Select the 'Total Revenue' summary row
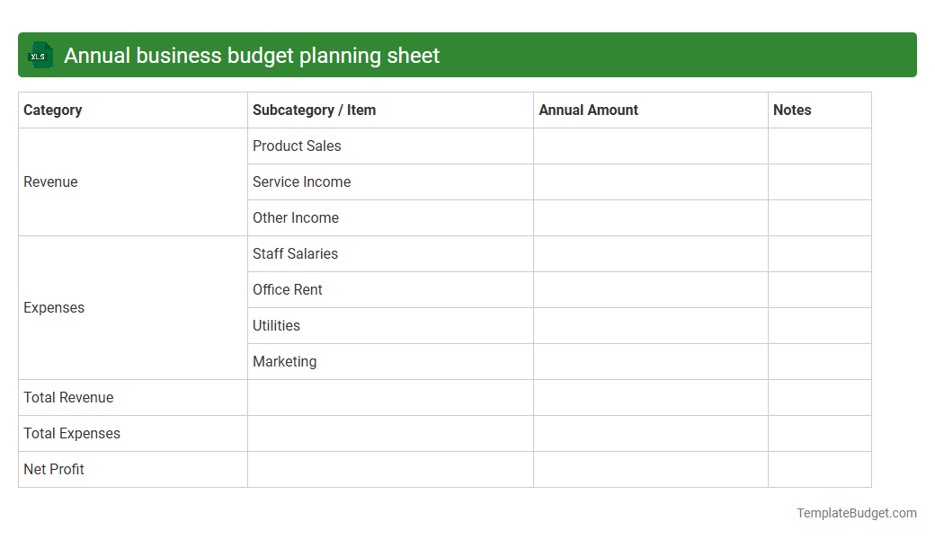Image resolution: width=935 pixels, height=539 pixels. (x=68, y=397)
